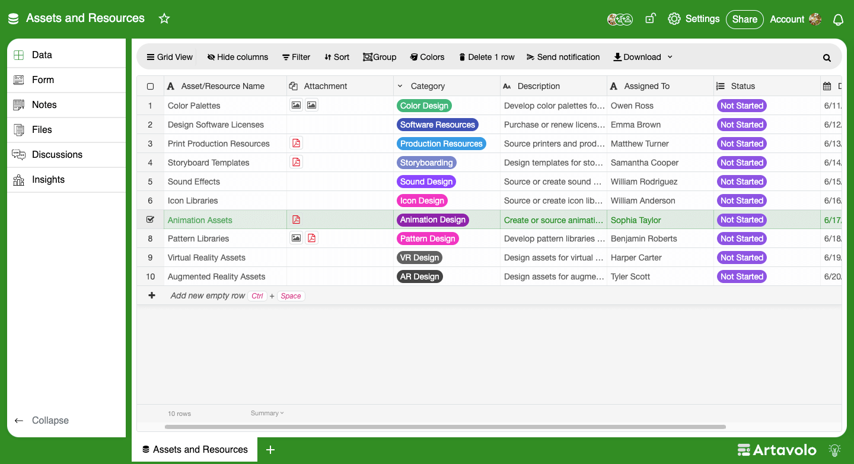
Task: Toggle the select-all rows checkbox
Action: tap(150, 86)
